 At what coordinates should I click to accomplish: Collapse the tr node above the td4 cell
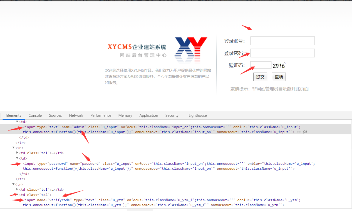tap(14, 184)
